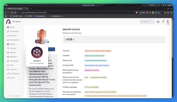The width and height of the screenshot is (177, 102).
Task: Click the blue button beside the badge popup
Action: (x=52, y=49)
